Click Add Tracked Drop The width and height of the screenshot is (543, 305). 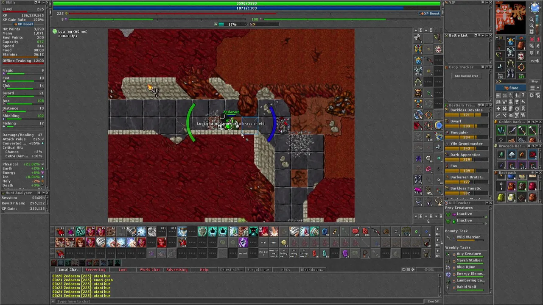466,76
